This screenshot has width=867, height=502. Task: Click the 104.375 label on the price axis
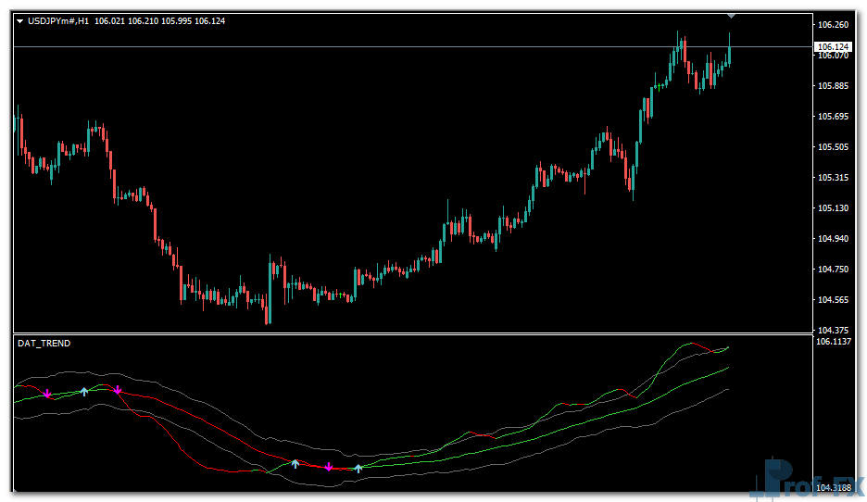[833, 330]
